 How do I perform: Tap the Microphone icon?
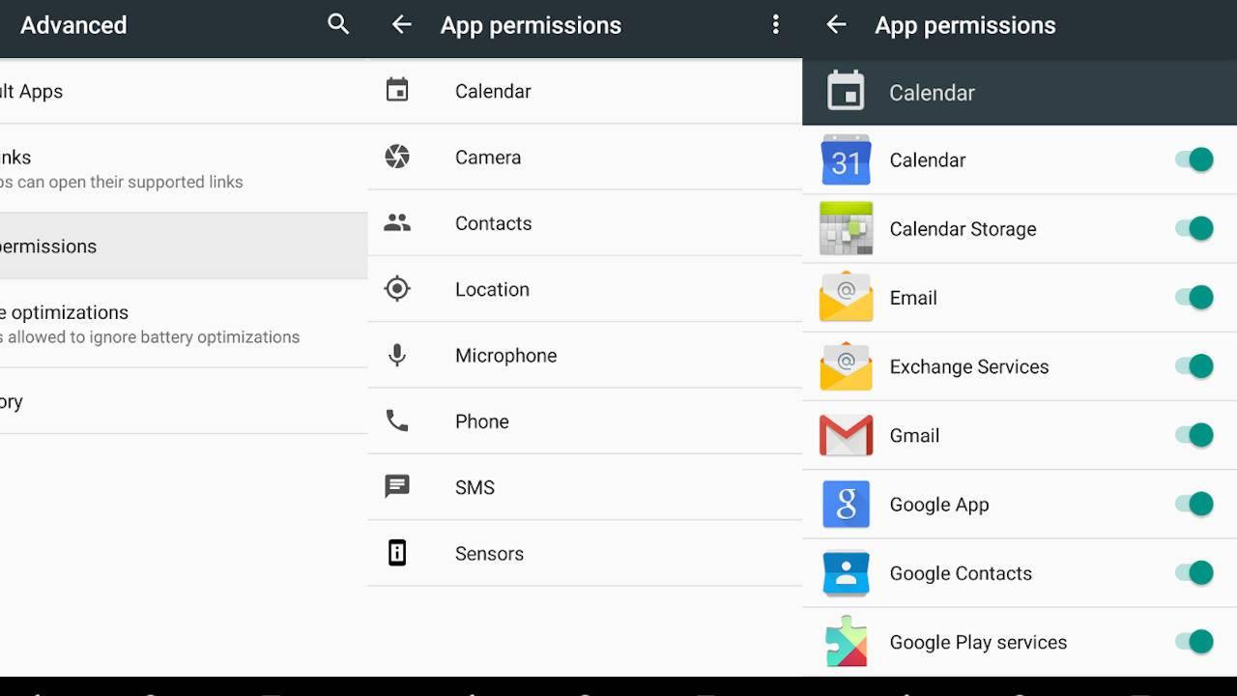pos(397,355)
